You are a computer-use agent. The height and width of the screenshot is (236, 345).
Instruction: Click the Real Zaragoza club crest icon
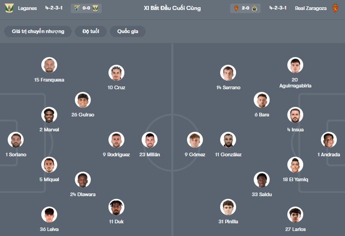[335, 8]
